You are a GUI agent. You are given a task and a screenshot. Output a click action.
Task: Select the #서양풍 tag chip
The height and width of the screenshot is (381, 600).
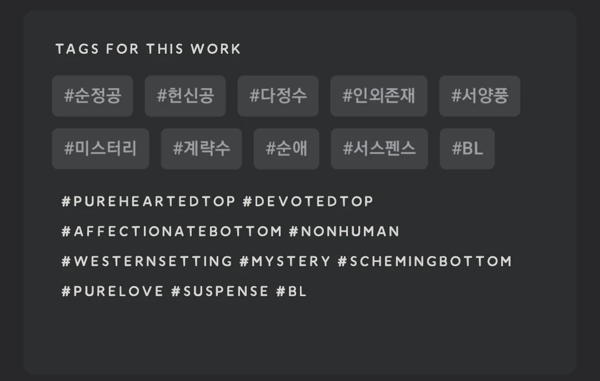pyautogui.click(x=479, y=96)
